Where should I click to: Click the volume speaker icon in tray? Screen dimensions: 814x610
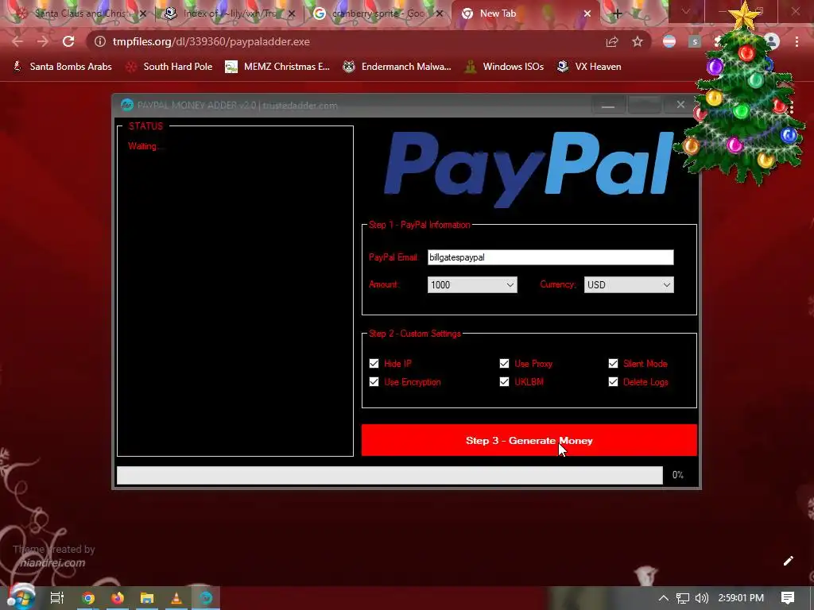pyautogui.click(x=701, y=598)
